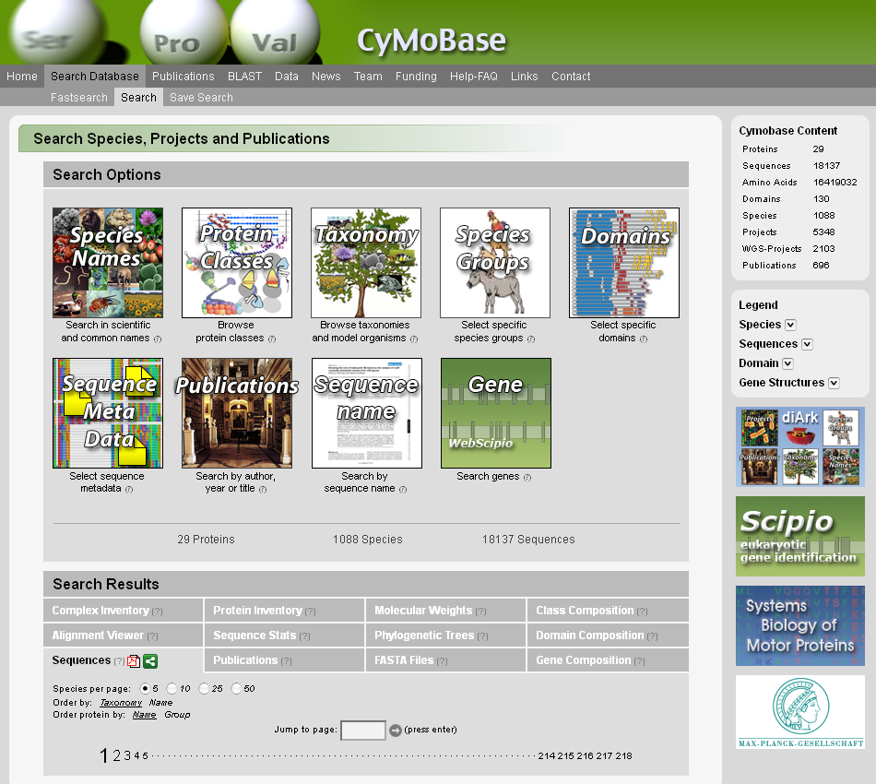
Task: Click the go arrow next to Jump to page
Action: [396, 731]
